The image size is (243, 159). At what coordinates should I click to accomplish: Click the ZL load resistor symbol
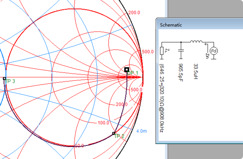click(162, 50)
